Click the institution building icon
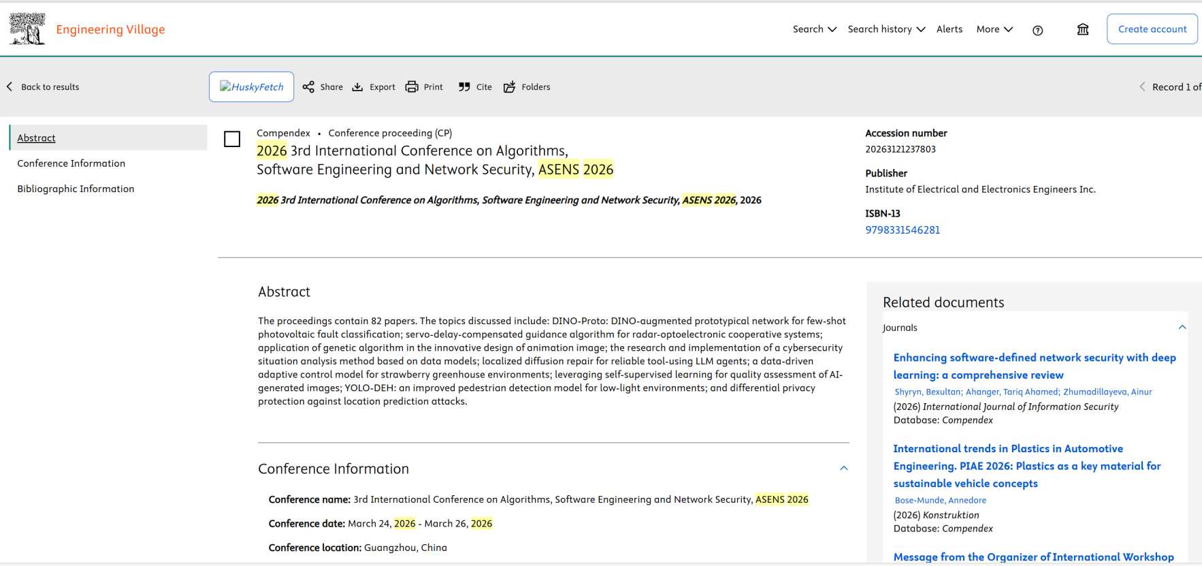 tap(1083, 29)
